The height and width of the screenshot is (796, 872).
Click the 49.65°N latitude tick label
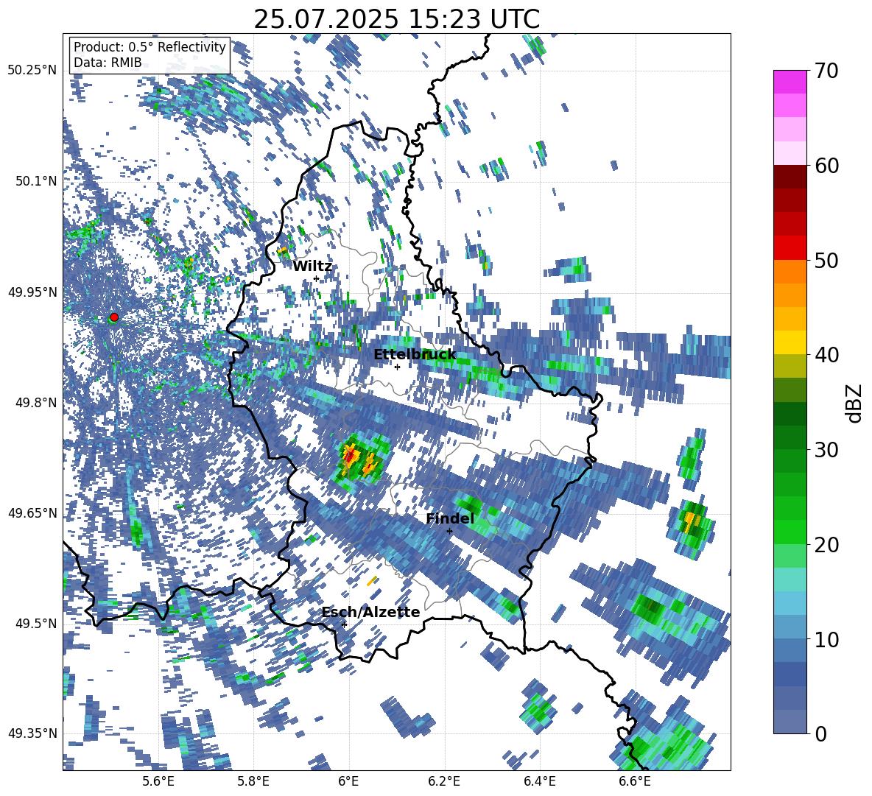(32, 513)
